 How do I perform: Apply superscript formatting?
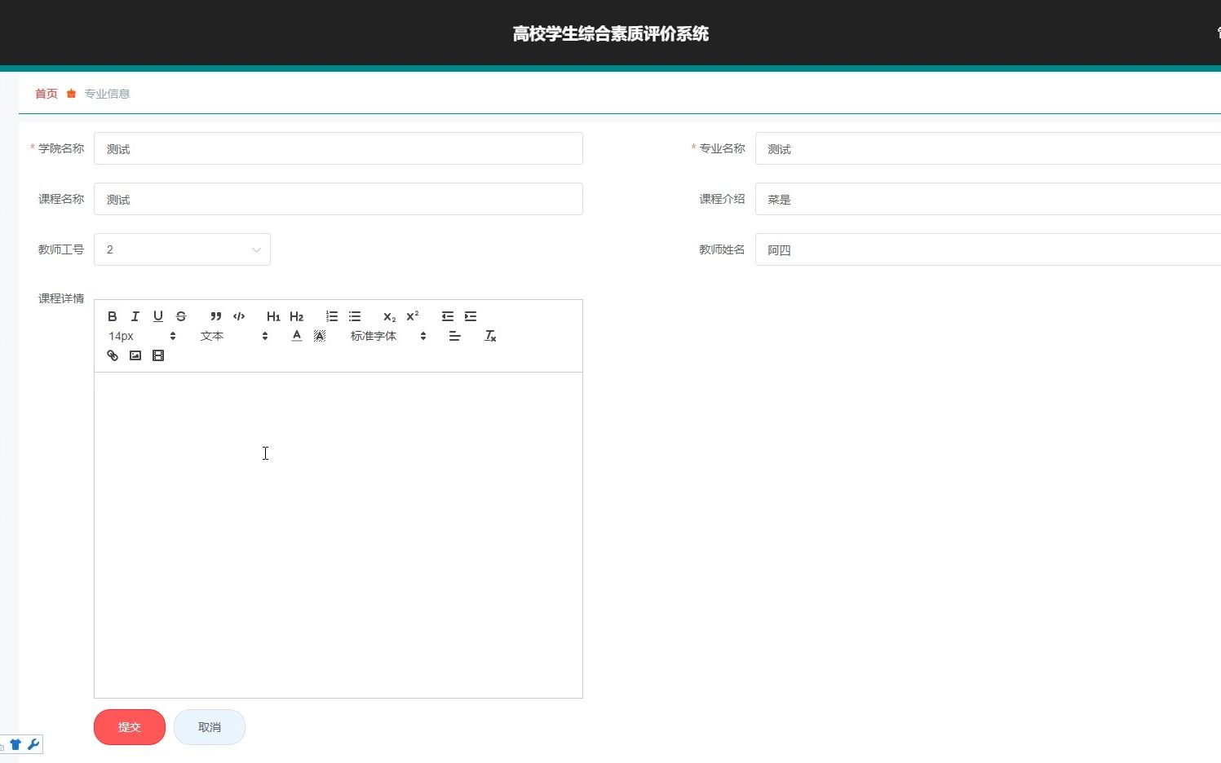pyautogui.click(x=413, y=316)
